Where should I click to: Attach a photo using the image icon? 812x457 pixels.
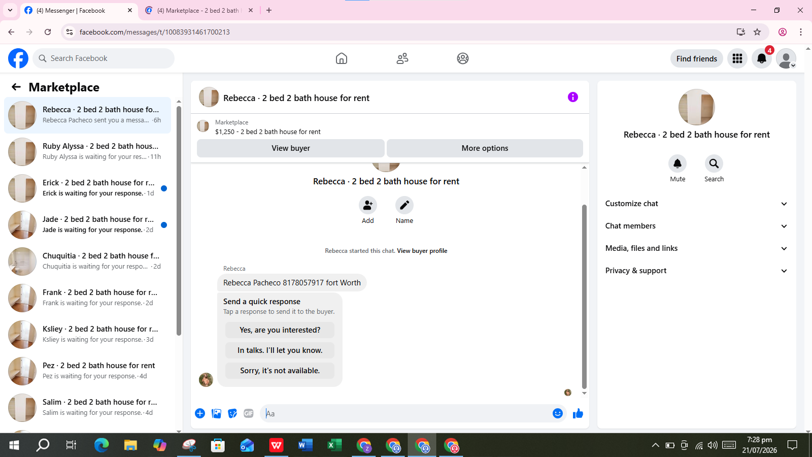coord(216,413)
